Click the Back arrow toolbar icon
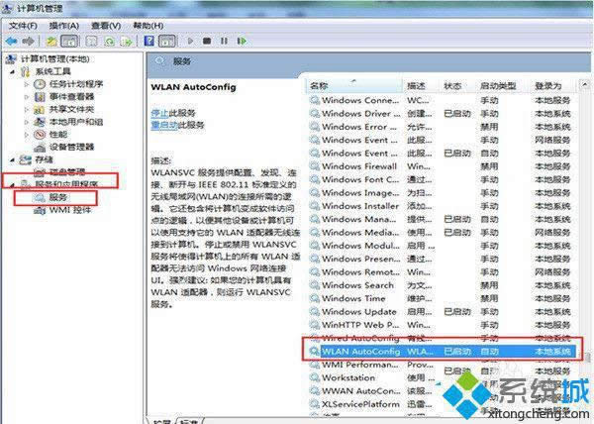This screenshot has width=594, height=424. 11,41
